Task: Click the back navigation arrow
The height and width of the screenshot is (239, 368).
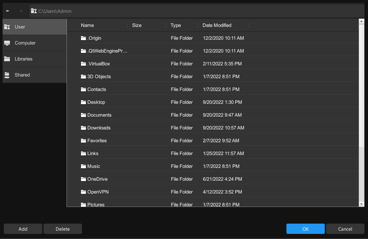Action: [x=8, y=11]
